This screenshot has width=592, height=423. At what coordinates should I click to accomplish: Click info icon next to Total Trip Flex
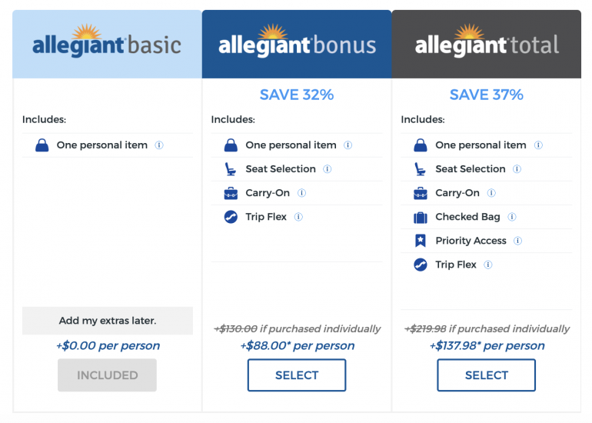pos(488,265)
